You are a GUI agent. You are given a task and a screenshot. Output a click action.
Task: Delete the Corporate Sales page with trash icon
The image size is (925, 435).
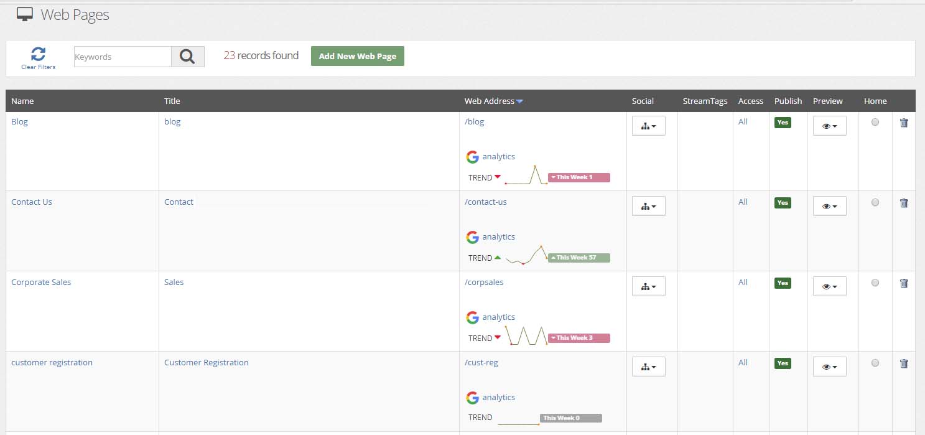click(x=904, y=283)
